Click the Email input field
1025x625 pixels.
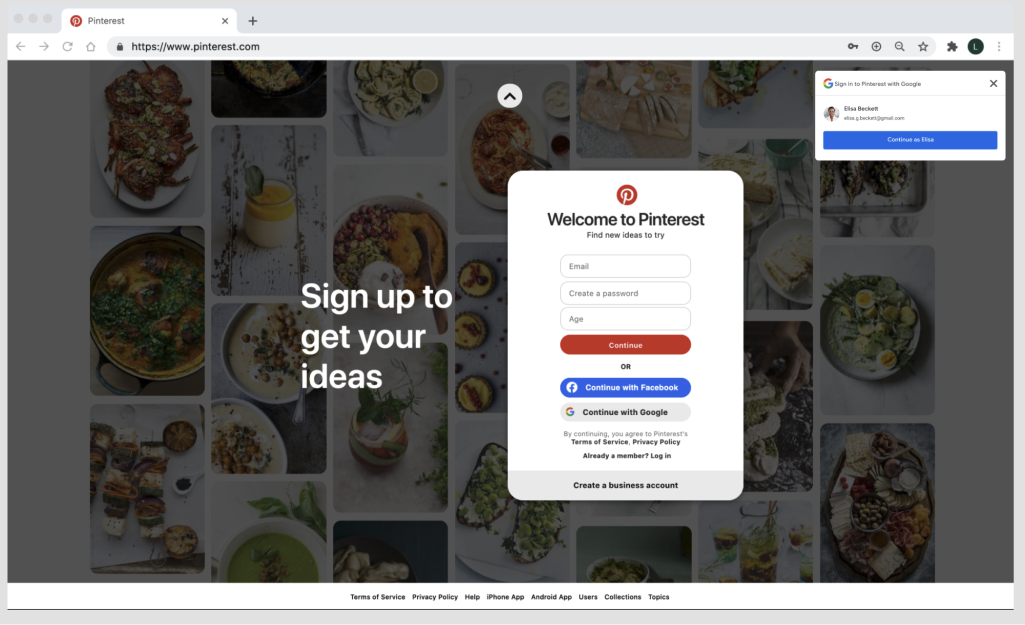[625, 266]
